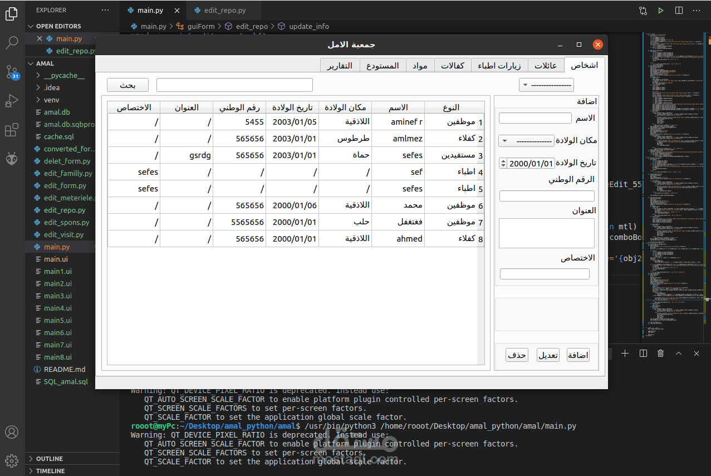Click the حذف delete button
The width and height of the screenshot is (711, 476).
click(517, 355)
